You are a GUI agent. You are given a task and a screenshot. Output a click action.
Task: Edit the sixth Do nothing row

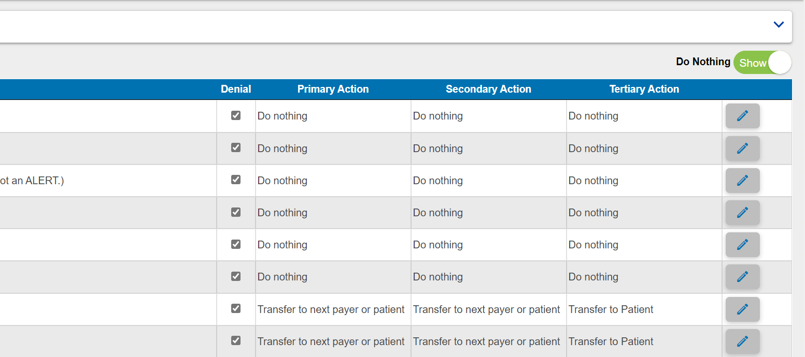[x=742, y=276]
